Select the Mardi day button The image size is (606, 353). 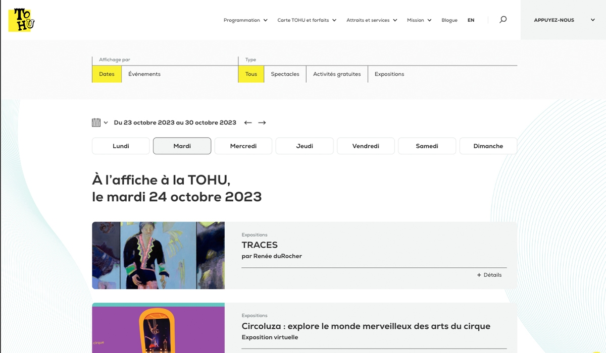tap(182, 146)
